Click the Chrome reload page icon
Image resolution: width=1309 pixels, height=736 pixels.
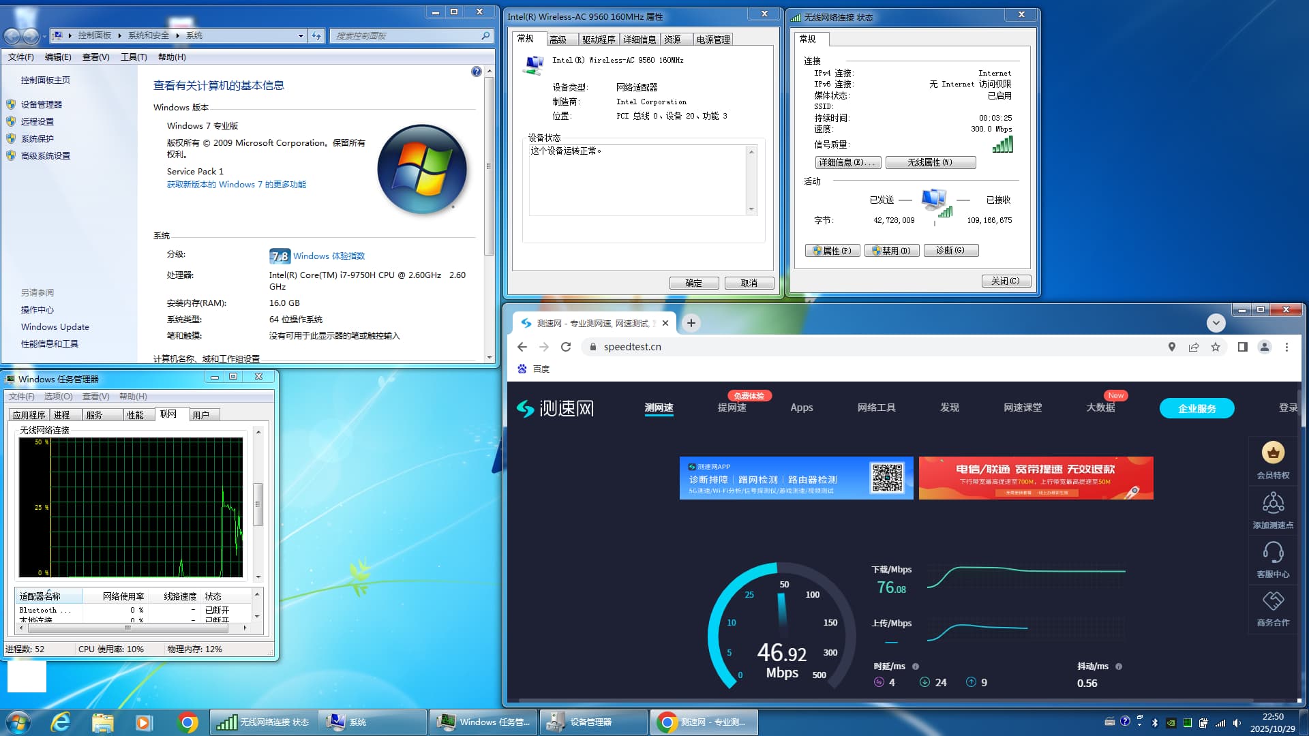(x=565, y=347)
